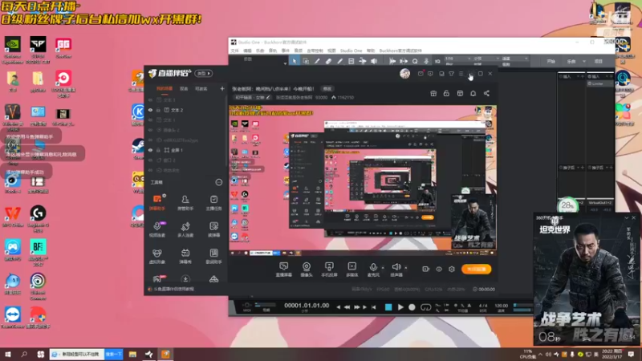Open the Studio One menu item
The width and height of the screenshot is (642, 361).
[x=351, y=51]
